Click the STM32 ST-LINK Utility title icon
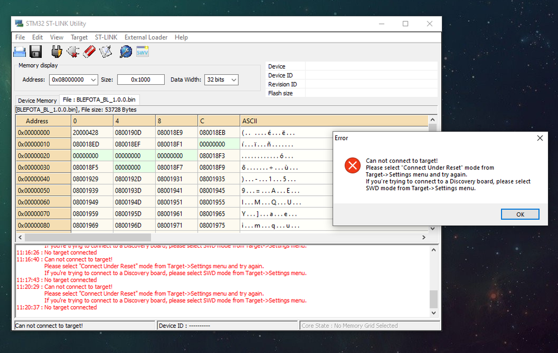Screen dimensions: 558x353 coord(19,23)
